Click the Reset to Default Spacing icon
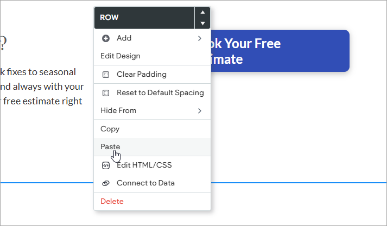 105,93
